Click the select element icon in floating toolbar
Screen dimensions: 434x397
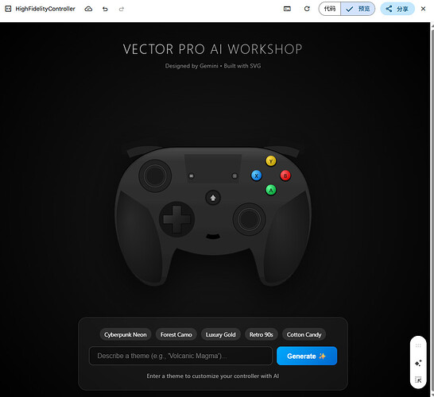click(x=418, y=380)
